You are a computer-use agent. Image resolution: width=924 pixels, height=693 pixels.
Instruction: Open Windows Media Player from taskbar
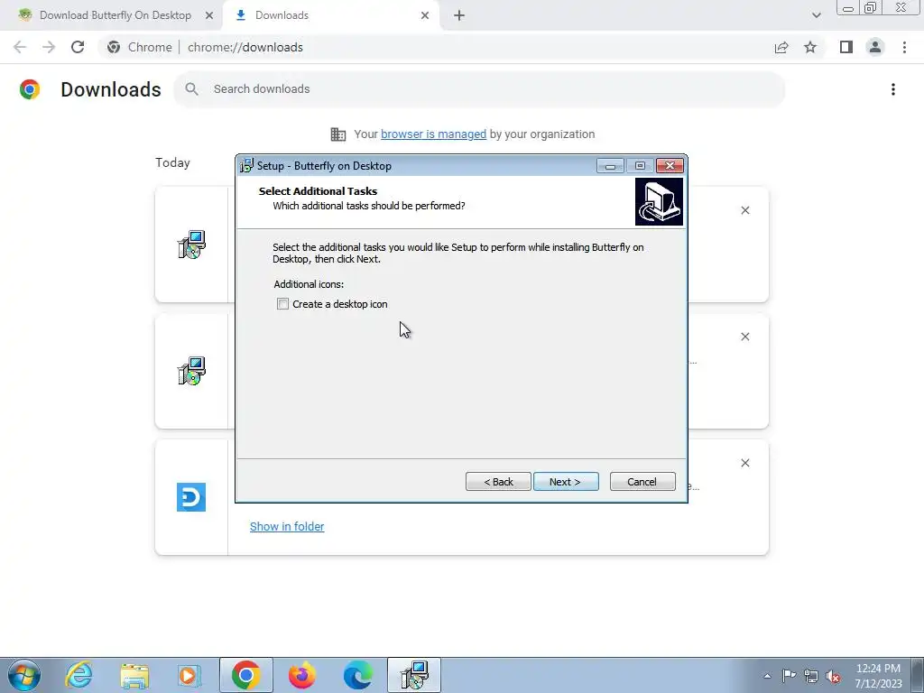click(x=189, y=675)
